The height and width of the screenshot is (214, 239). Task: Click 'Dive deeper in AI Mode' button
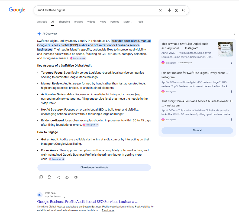(94, 168)
